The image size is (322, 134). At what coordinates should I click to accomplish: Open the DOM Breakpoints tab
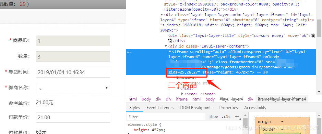(196, 108)
